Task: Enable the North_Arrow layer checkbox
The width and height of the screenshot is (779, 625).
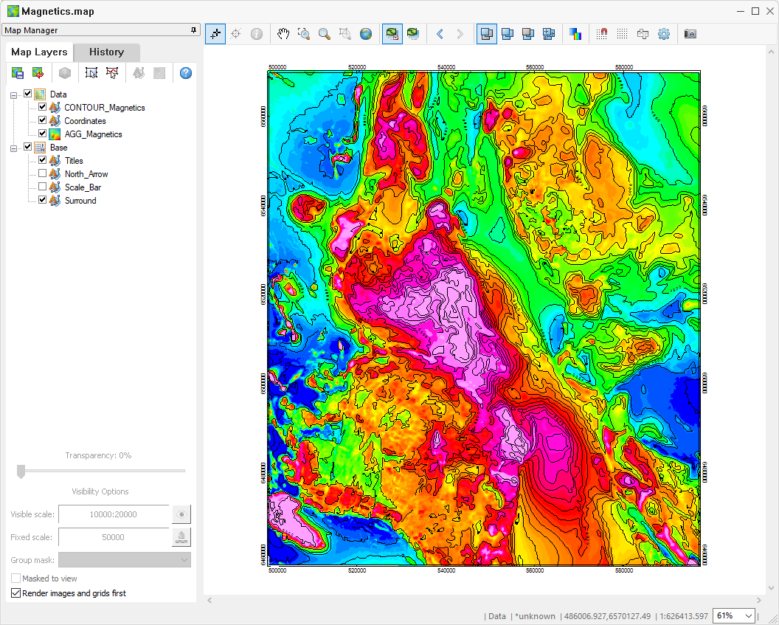Action: point(42,174)
